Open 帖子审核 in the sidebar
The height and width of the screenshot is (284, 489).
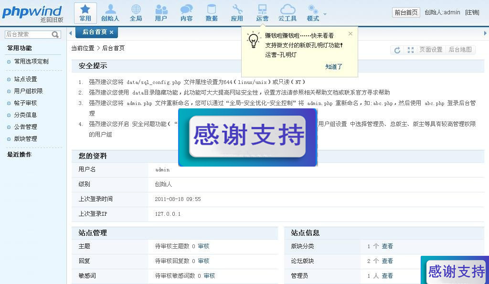click(25, 103)
